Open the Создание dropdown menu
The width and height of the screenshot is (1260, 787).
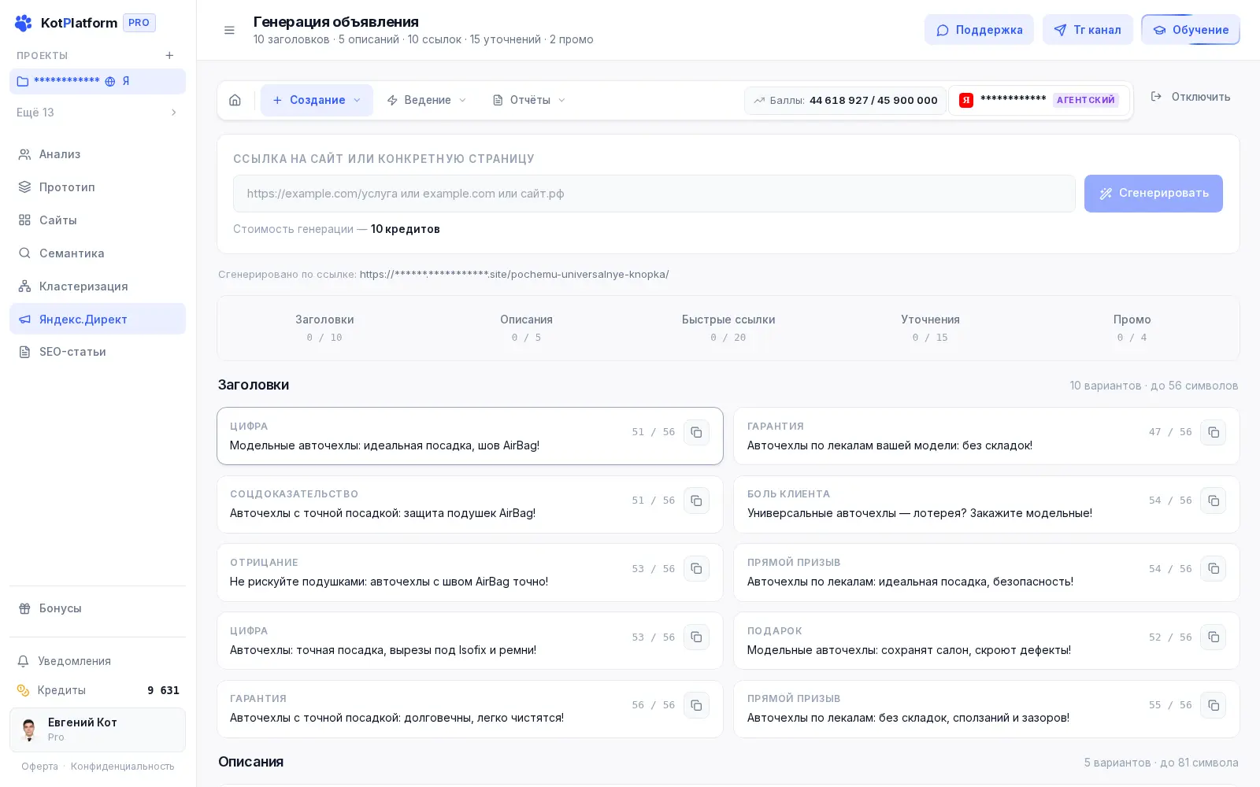[x=317, y=100]
